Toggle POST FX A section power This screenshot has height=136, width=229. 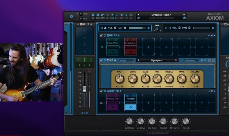click(105, 91)
